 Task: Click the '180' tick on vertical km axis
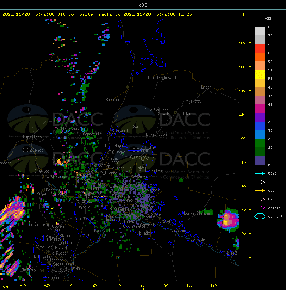[242, 43]
